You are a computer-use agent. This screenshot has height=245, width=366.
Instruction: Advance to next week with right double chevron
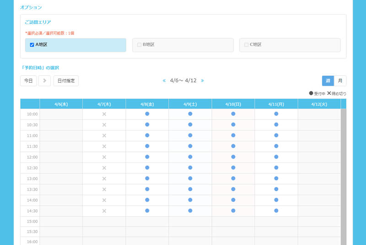202,81
